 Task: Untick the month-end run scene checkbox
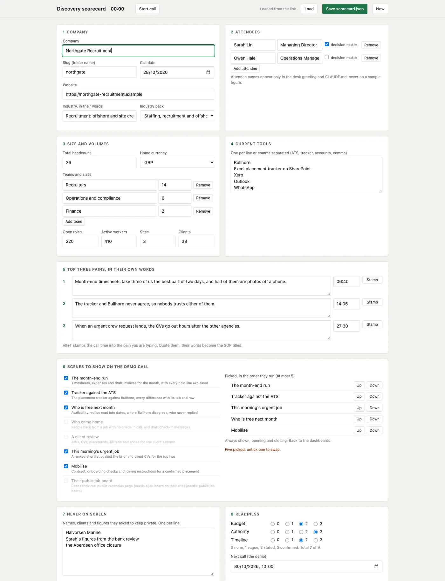(x=66, y=378)
